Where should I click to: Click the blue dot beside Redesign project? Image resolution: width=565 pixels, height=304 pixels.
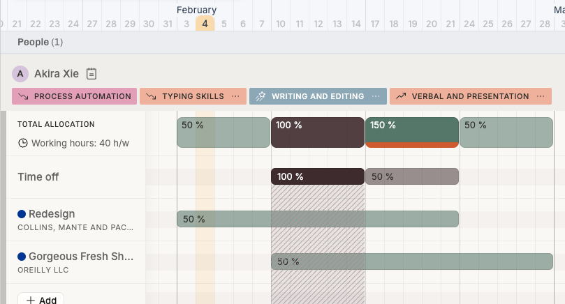pos(22,214)
